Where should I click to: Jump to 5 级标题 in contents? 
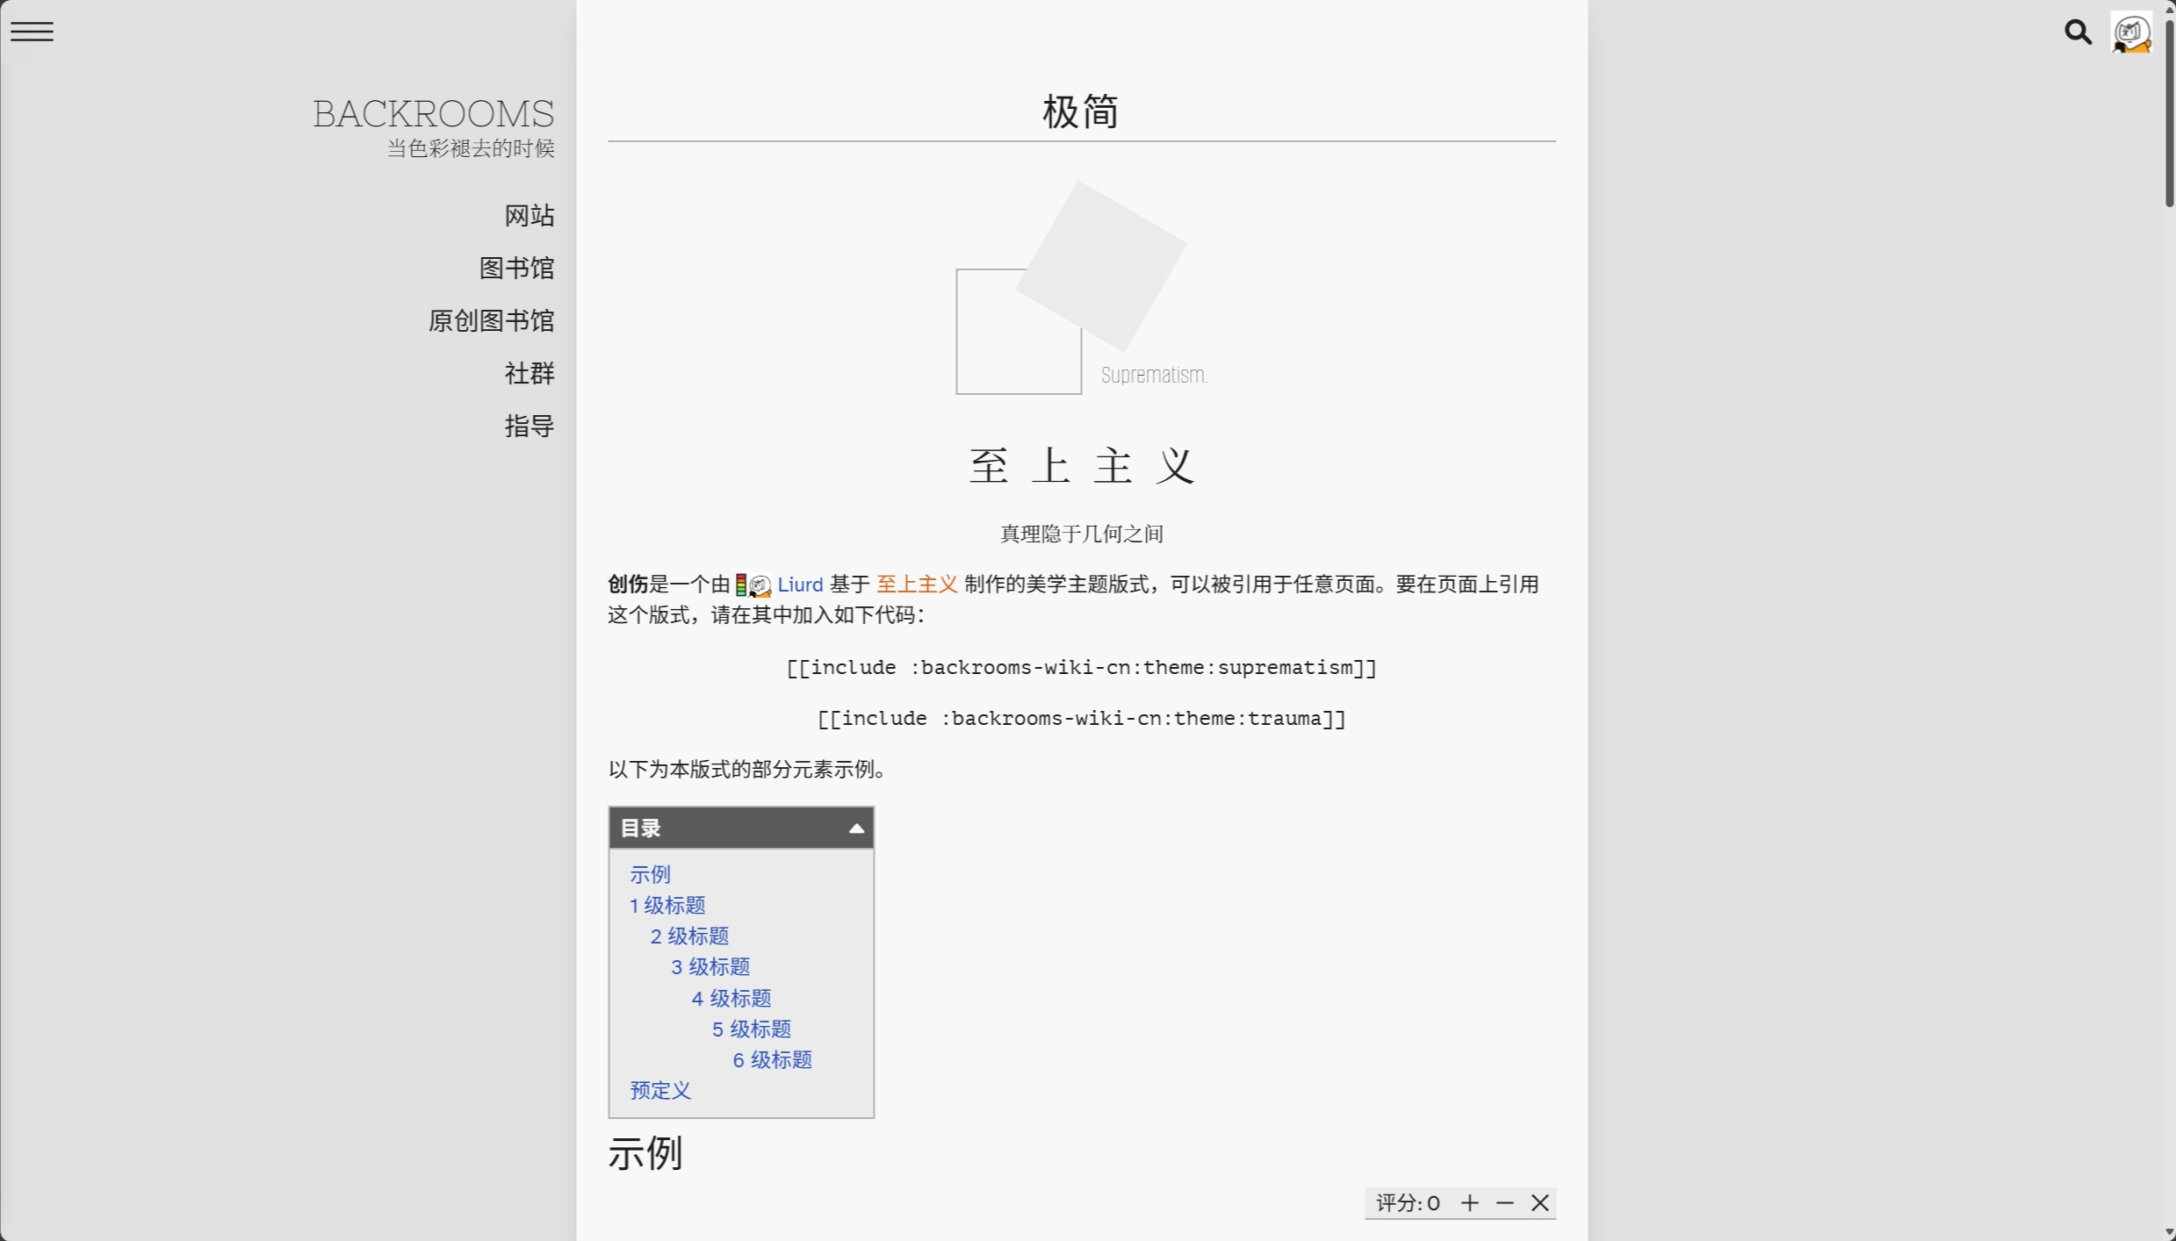tap(752, 1029)
